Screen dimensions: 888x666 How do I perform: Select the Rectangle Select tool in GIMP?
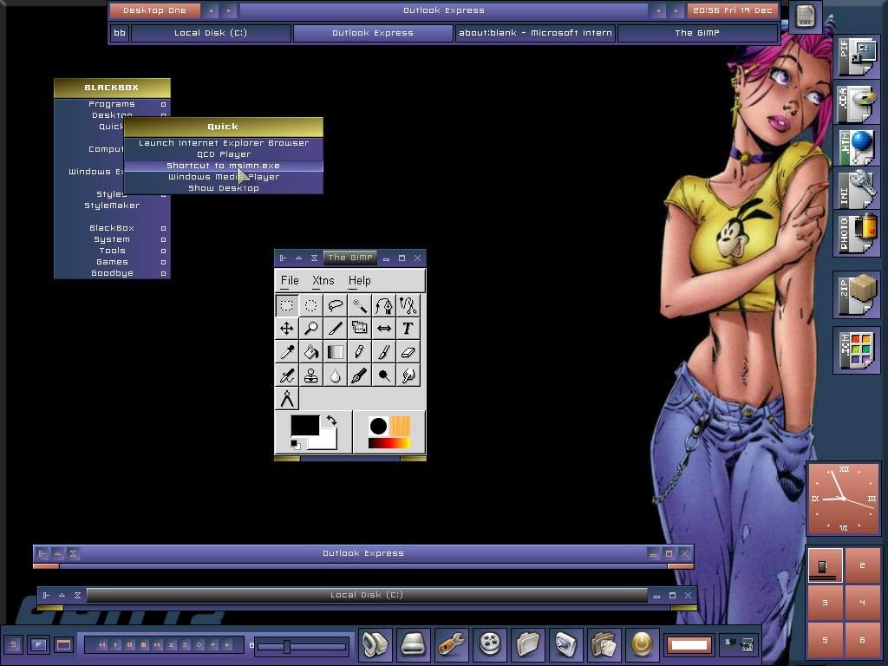(286, 305)
